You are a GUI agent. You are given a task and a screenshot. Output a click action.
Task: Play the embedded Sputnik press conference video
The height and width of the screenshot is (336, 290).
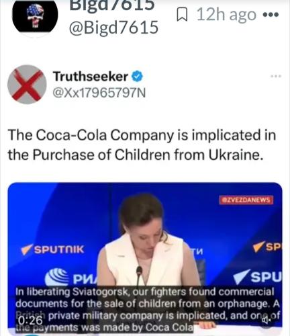tap(145, 255)
